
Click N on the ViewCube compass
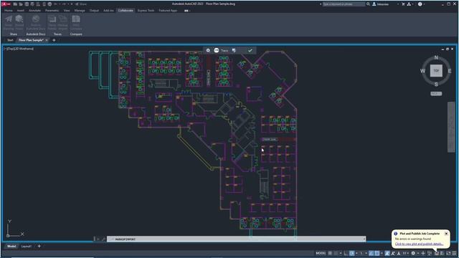coord(436,57)
